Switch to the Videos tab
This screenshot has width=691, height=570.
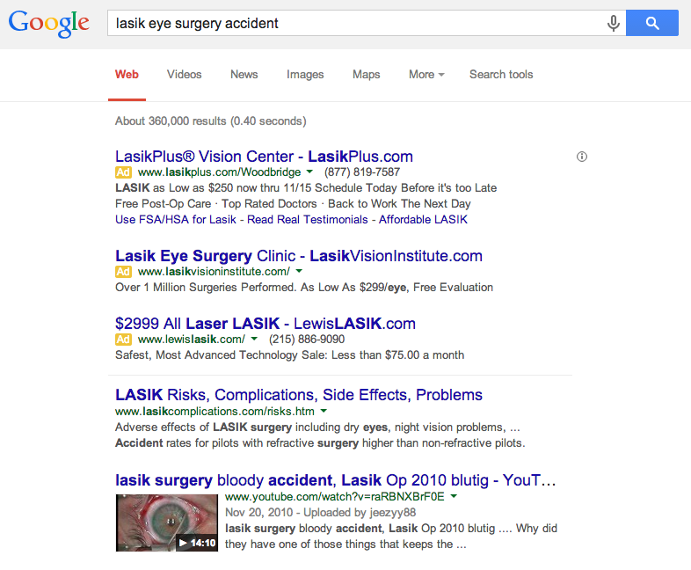click(x=185, y=75)
